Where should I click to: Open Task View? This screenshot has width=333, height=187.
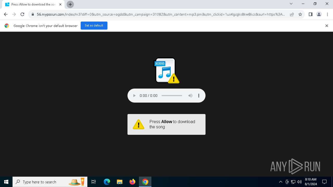(94, 182)
